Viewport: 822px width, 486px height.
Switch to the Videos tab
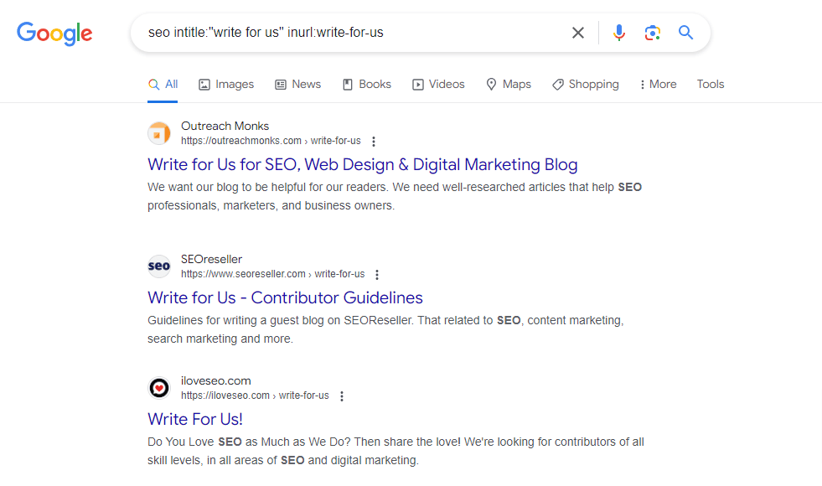pyautogui.click(x=438, y=84)
